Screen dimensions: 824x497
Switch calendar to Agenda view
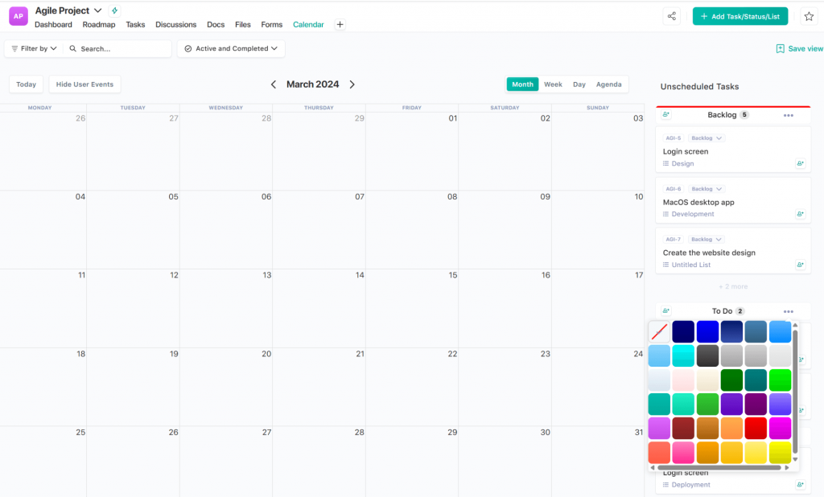608,84
